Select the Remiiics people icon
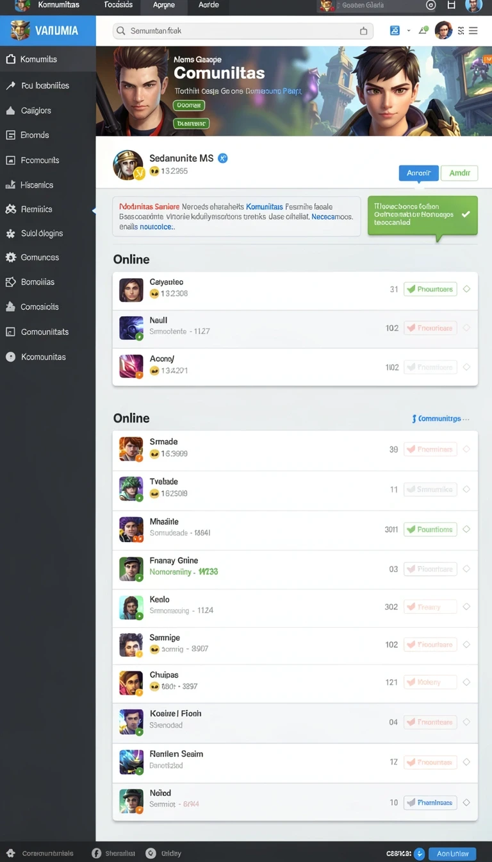Image resolution: width=492 pixels, height=862 pixels. point(10,209)
